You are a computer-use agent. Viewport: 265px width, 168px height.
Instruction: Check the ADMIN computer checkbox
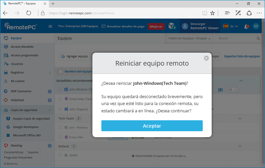point(60,155)
